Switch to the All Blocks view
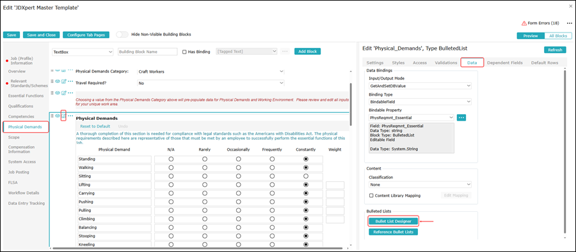This screenshot has width=576, height=252. click(558, 36)
